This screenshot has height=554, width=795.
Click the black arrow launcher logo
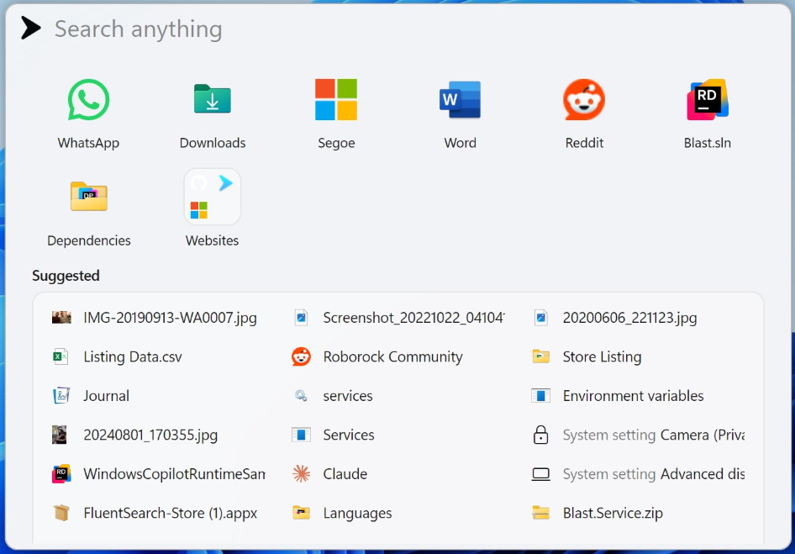tap(30, 28)
